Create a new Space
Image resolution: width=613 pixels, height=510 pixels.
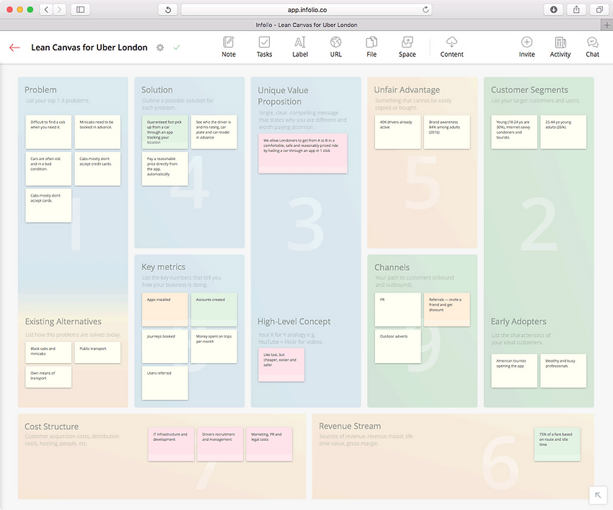coord(407,47)
